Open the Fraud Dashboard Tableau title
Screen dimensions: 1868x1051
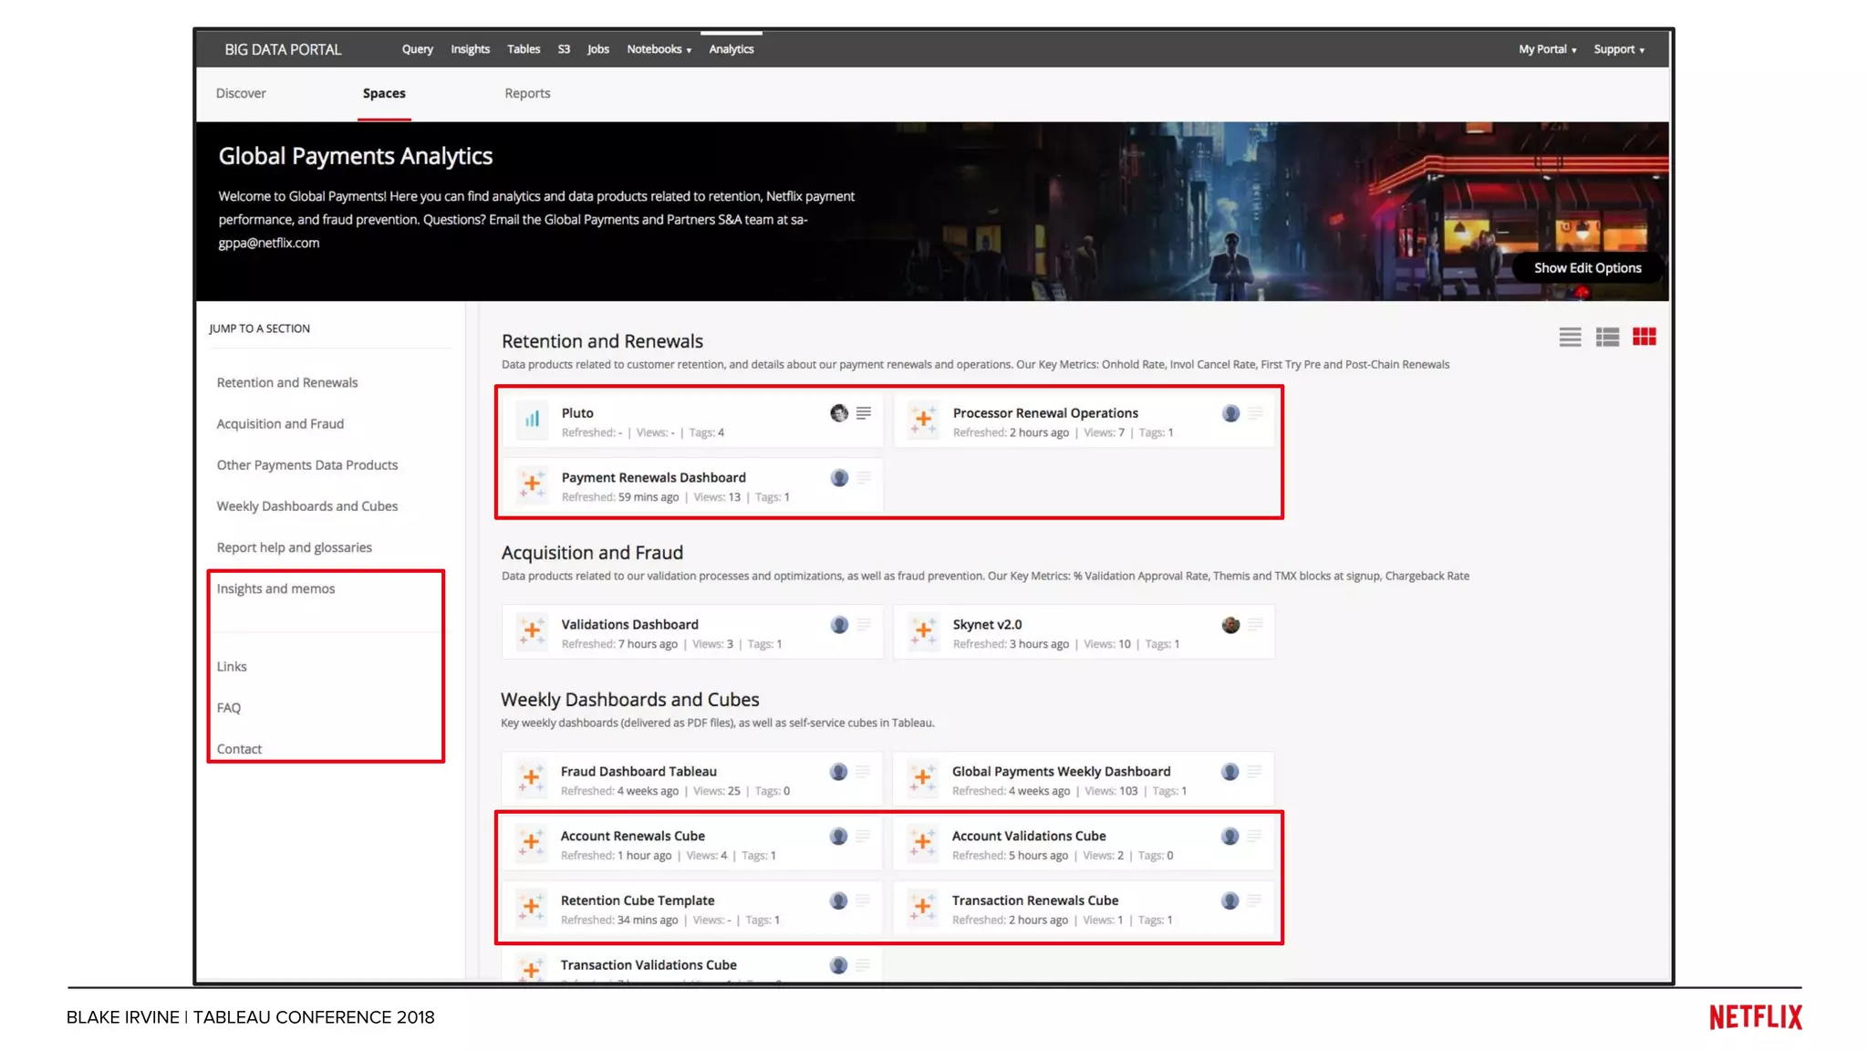(x=638, y=772)
